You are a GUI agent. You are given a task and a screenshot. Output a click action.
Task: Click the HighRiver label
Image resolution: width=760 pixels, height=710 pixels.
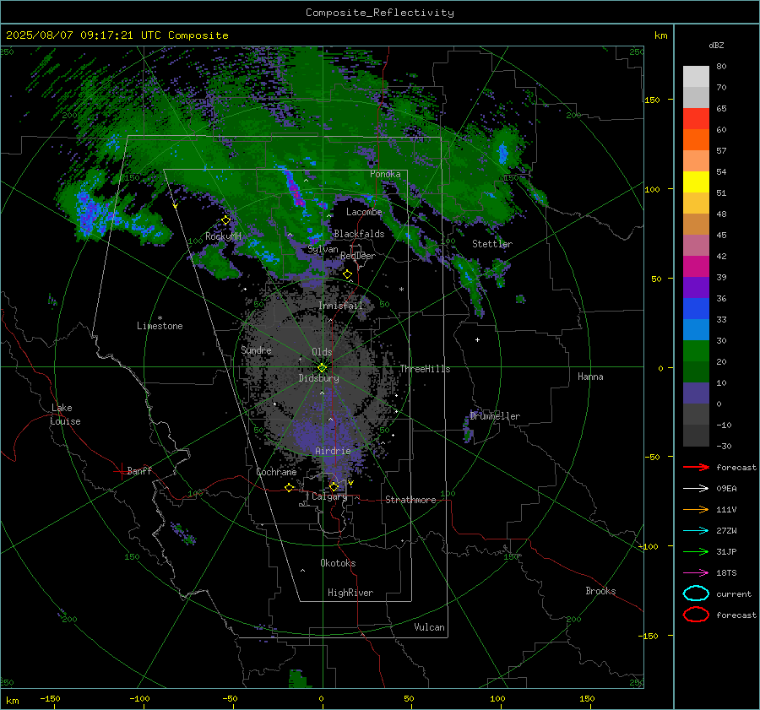[350, 593]
